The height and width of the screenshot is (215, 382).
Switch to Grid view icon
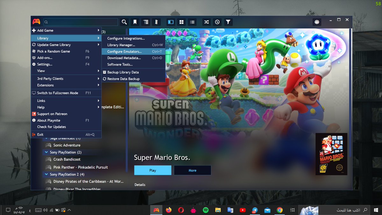[x=181, y=22]
